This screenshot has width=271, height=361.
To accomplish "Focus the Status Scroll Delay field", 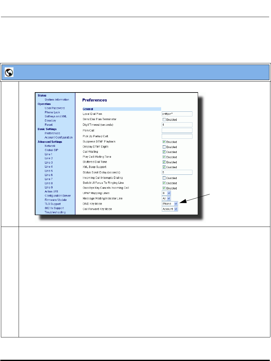I will (x=177, y=172).
